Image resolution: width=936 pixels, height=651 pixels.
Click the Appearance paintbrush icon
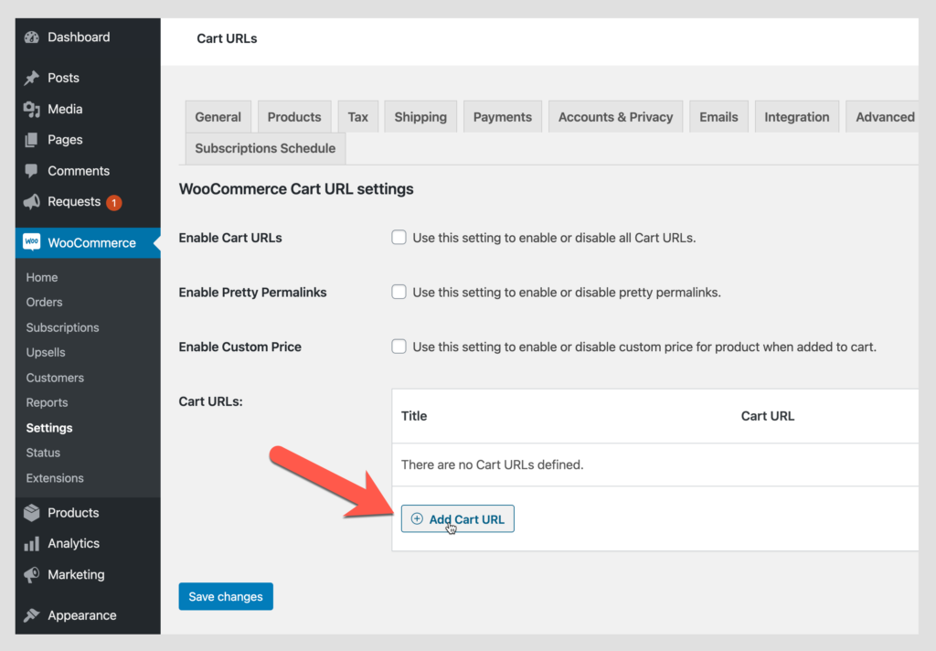(32, 615)
